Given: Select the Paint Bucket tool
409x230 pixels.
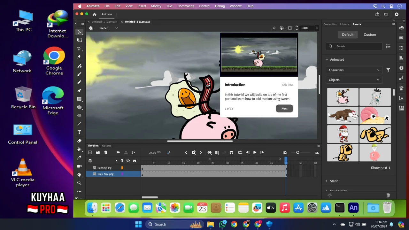Looking at the screenshot, I should 79,149.
